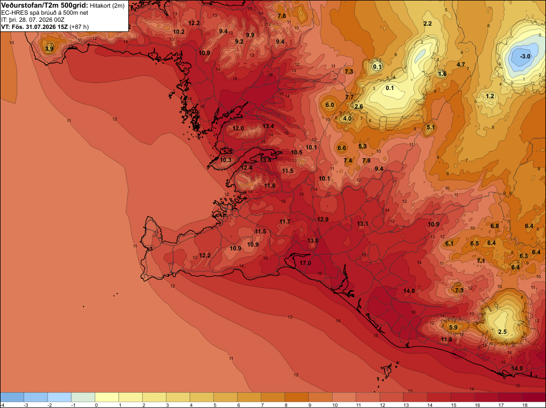Image resolution: width=546 pixels, height=408 pixels.
Task: Click the 2.6 temperature value
Action: click(359, 107)
